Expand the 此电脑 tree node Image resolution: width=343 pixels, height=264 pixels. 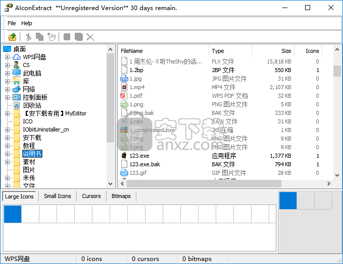pos(8,74)
